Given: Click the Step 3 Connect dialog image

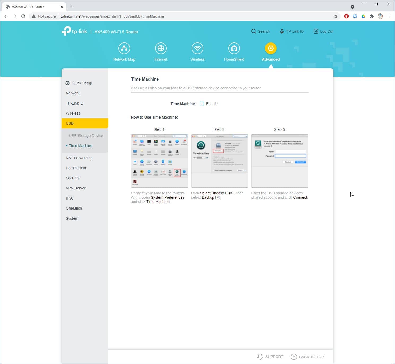Looking at the screenshot, I should [x=280, y=161].
